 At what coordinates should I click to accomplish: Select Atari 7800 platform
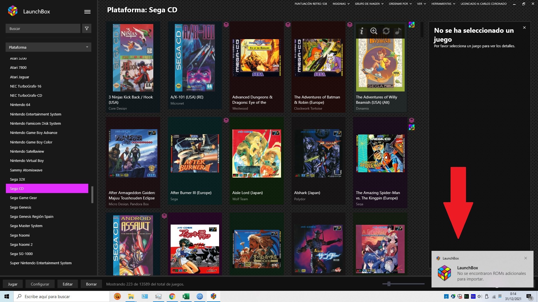[47, 68]
